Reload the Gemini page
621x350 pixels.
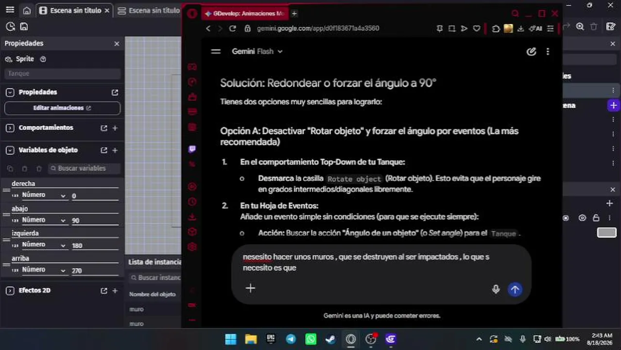[232, 28]
